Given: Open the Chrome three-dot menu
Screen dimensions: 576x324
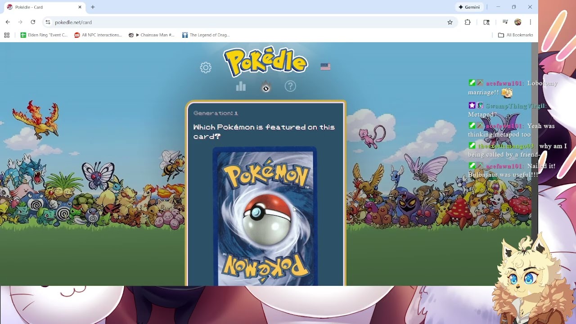Looking at the screenshot, I should [x=531, y=22].
